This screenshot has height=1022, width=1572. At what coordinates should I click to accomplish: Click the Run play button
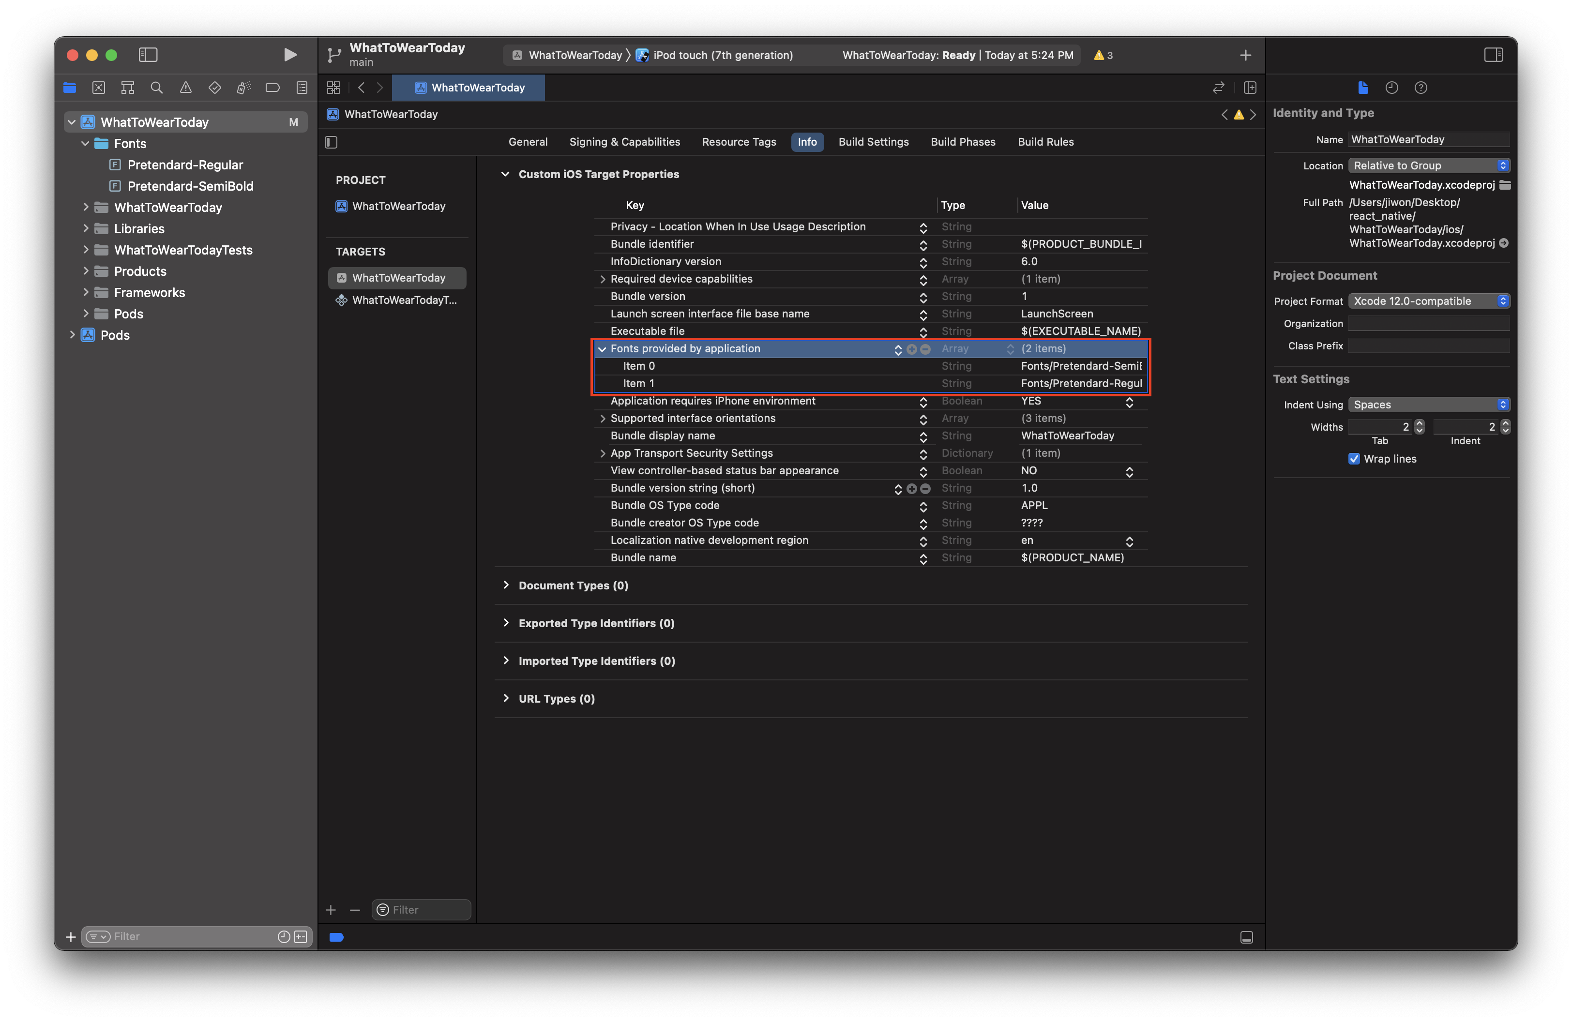[289, 55]
